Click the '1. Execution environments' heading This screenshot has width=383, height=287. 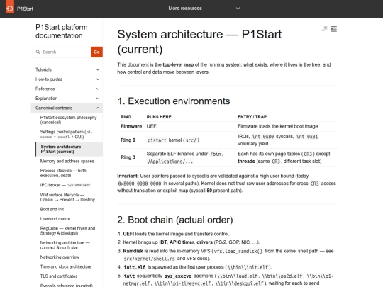(x=174, y=101)
